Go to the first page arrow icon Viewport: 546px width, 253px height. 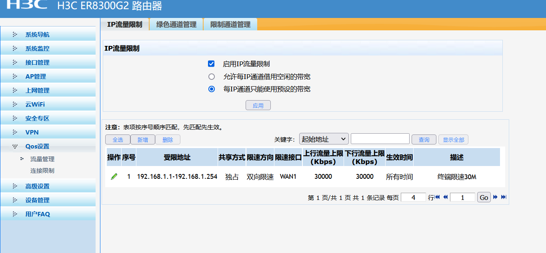pyautogui.click(x=437, y=197)
